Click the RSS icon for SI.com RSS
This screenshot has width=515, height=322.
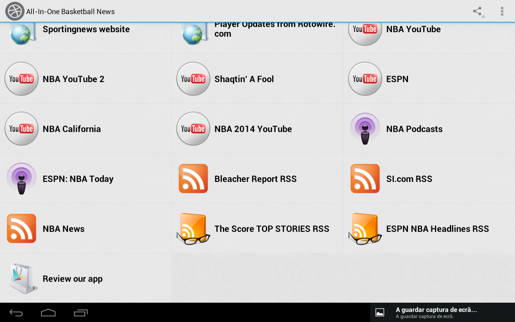coord(365,179)
